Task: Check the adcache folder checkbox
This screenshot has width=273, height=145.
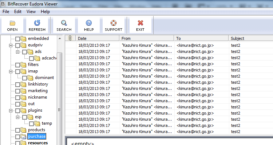Action: (31, 58)
